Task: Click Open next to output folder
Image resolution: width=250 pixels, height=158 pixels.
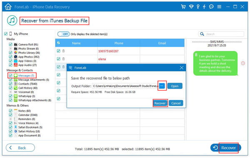Action: click(175, 86)
